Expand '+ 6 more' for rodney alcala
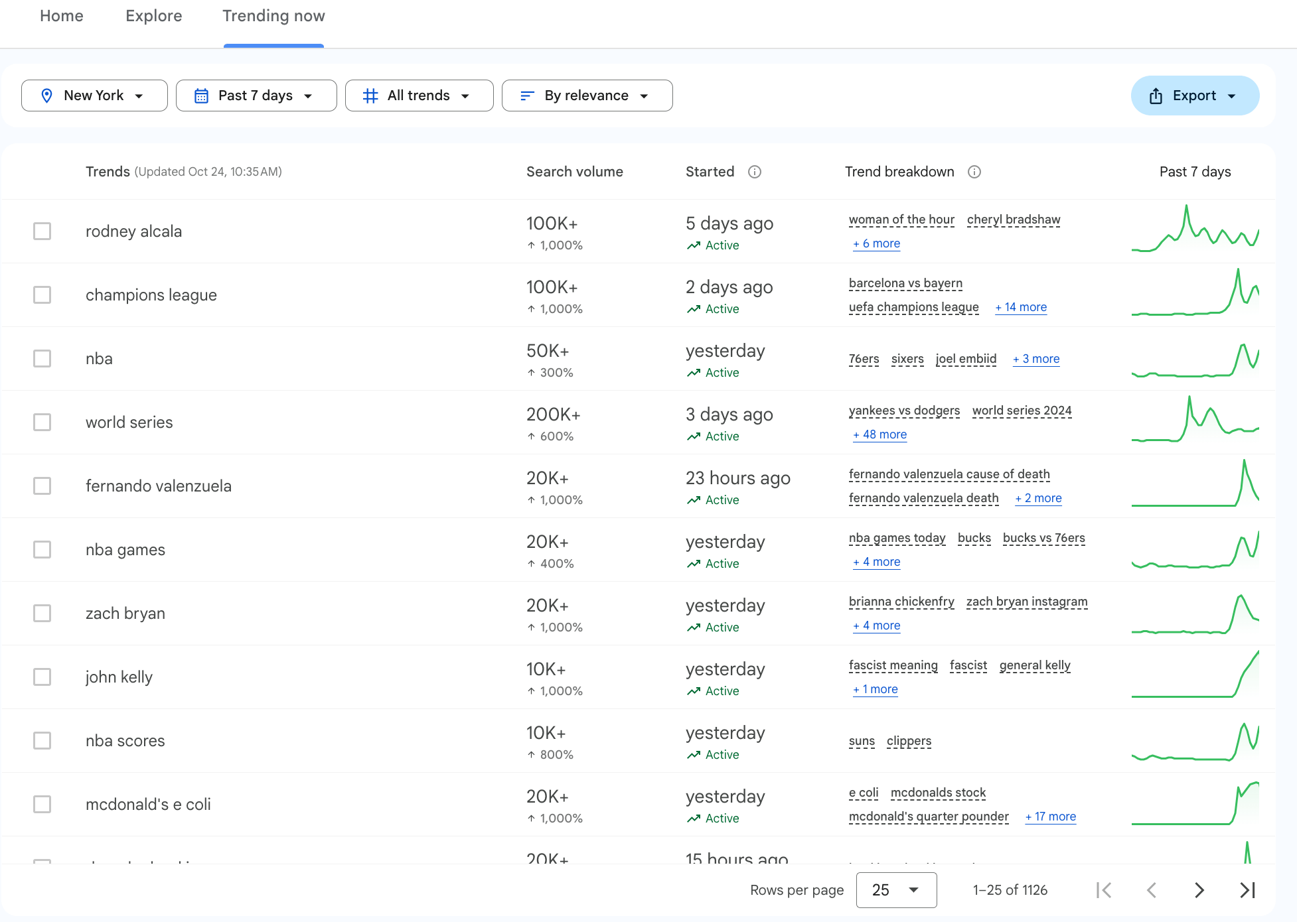 click(877, 243)
